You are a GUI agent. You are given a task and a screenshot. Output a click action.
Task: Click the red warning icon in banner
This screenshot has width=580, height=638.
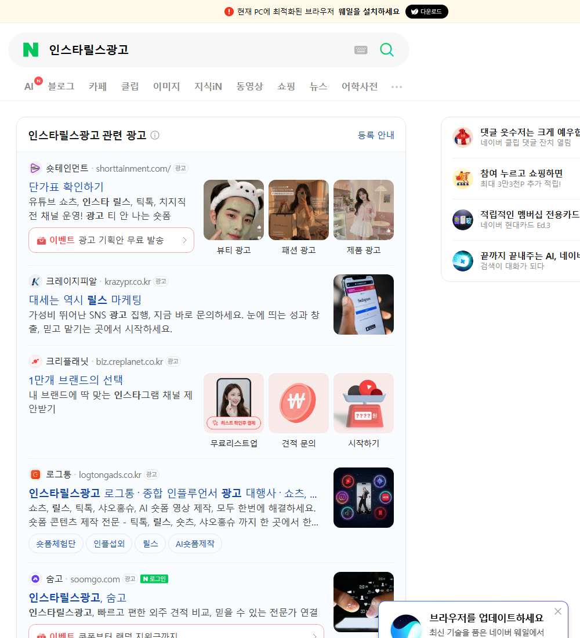point(229,12)
